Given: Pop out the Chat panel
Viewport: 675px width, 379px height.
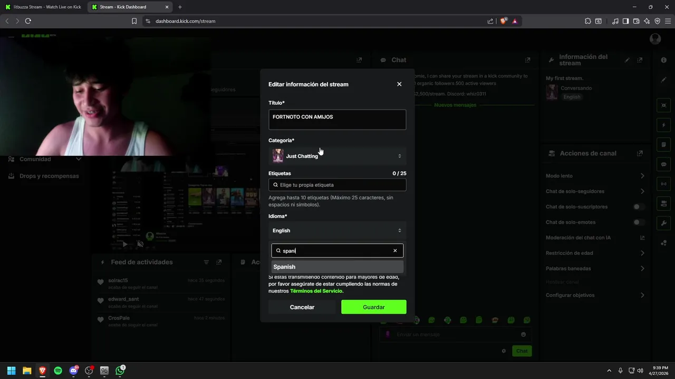Looking at the screenshot, I should [x=527, y=60].
